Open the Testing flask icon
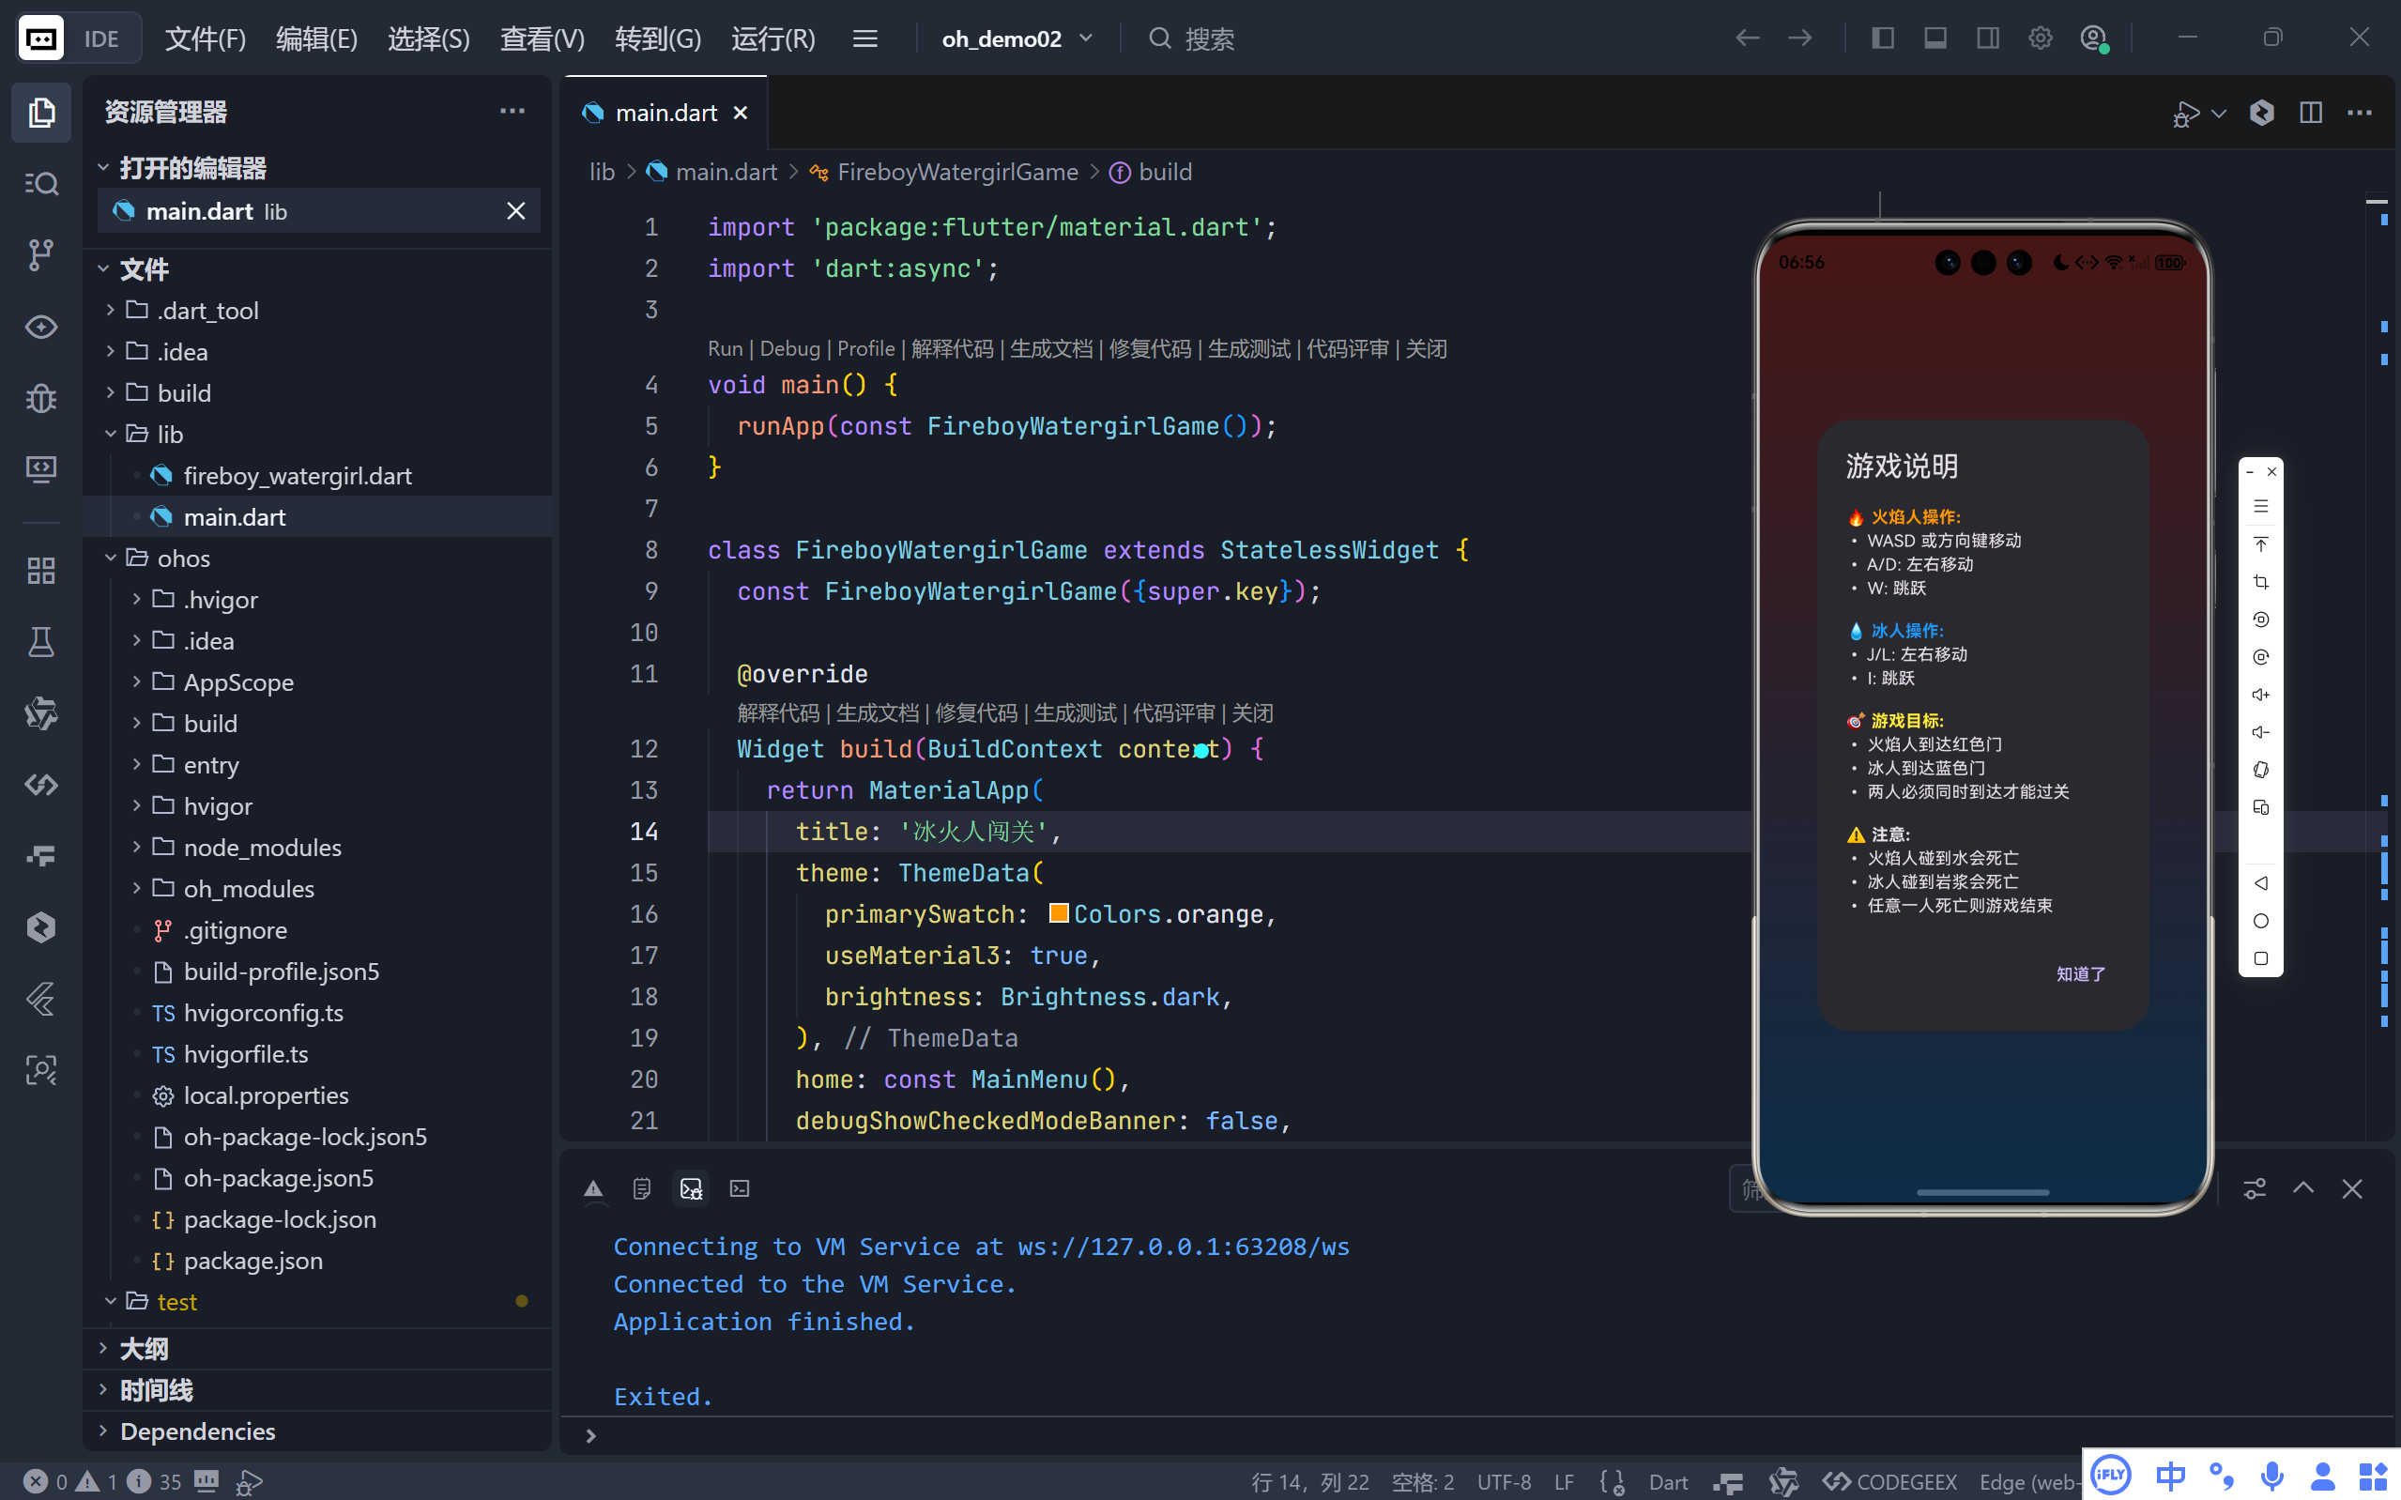Image resolution: width=2401 pixels, height=1500 pixels. (40, 642)
